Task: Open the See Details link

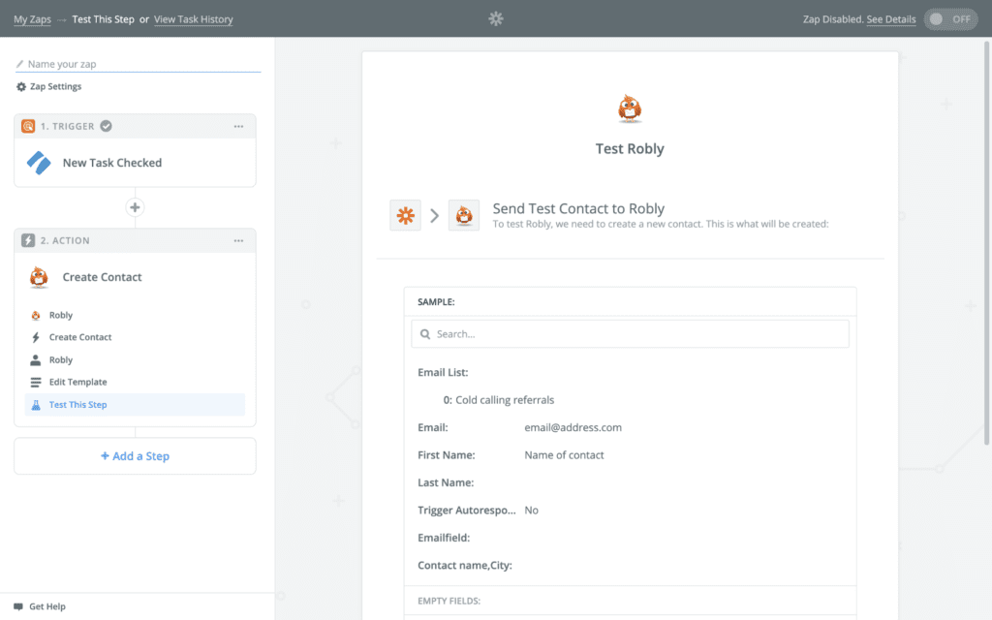Action: tap(891, 19)
